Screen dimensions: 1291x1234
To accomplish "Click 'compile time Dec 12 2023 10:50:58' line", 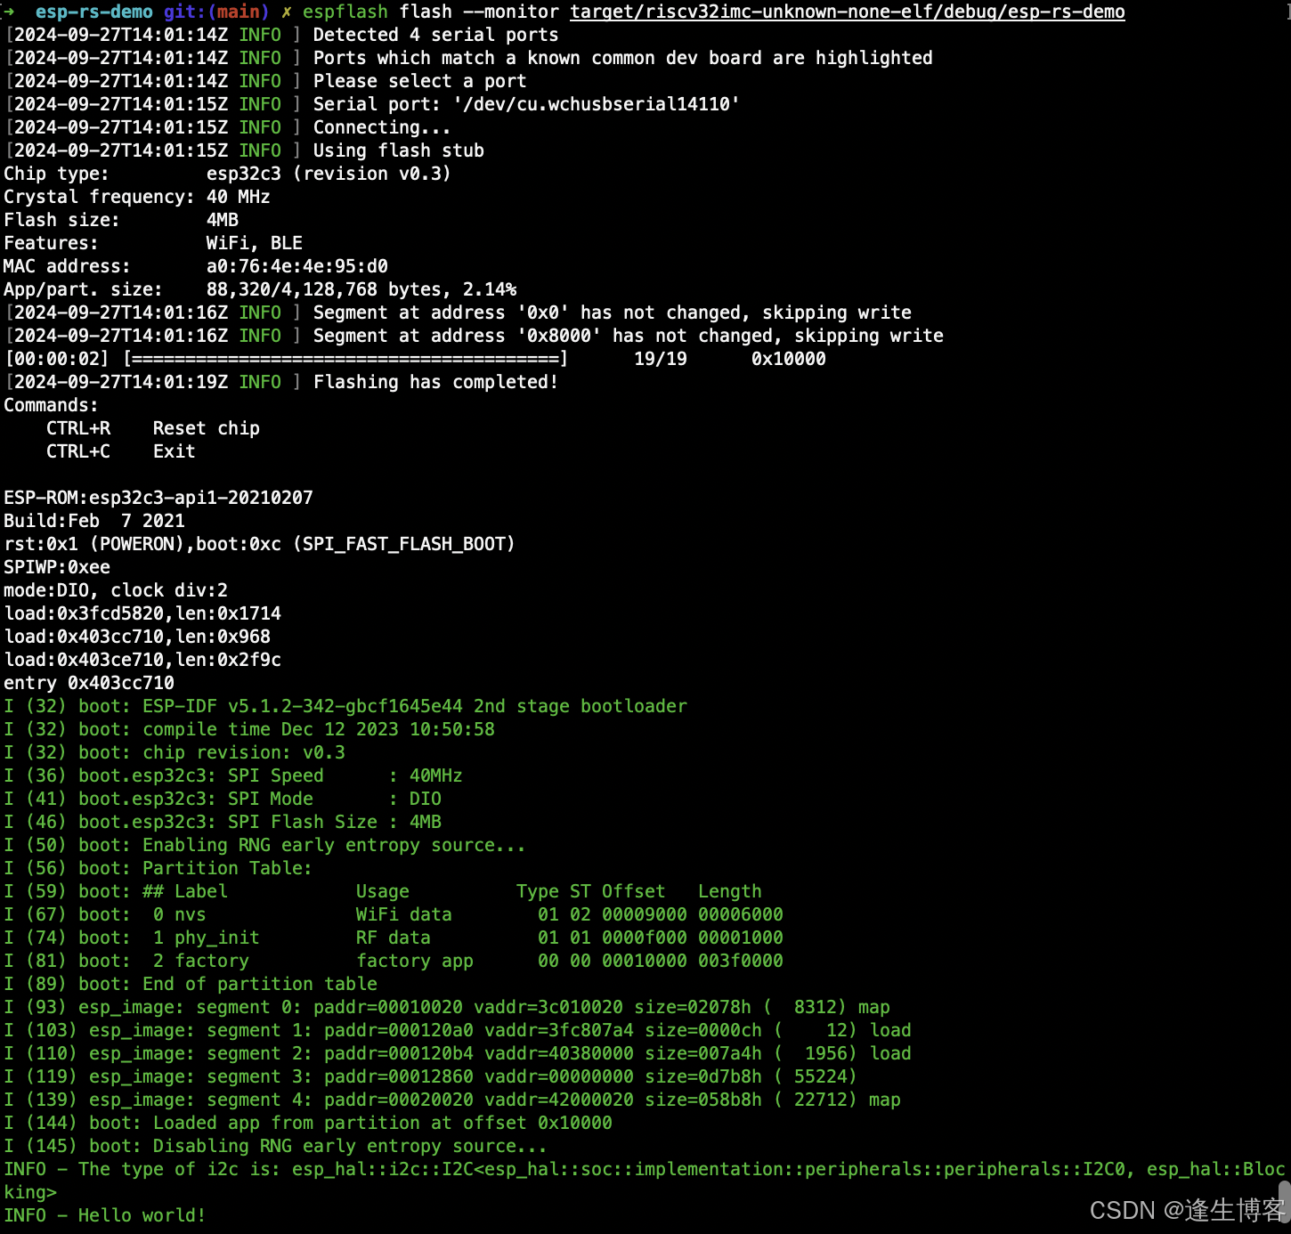I will click(249, 729).
